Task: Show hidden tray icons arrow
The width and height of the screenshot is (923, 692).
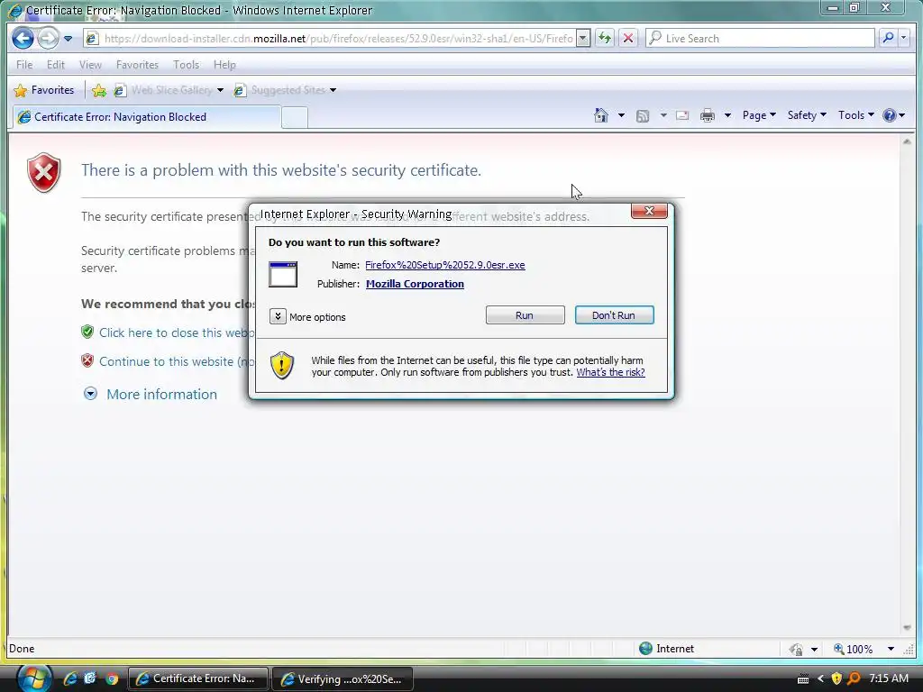Action: click(x=820, y=679)
